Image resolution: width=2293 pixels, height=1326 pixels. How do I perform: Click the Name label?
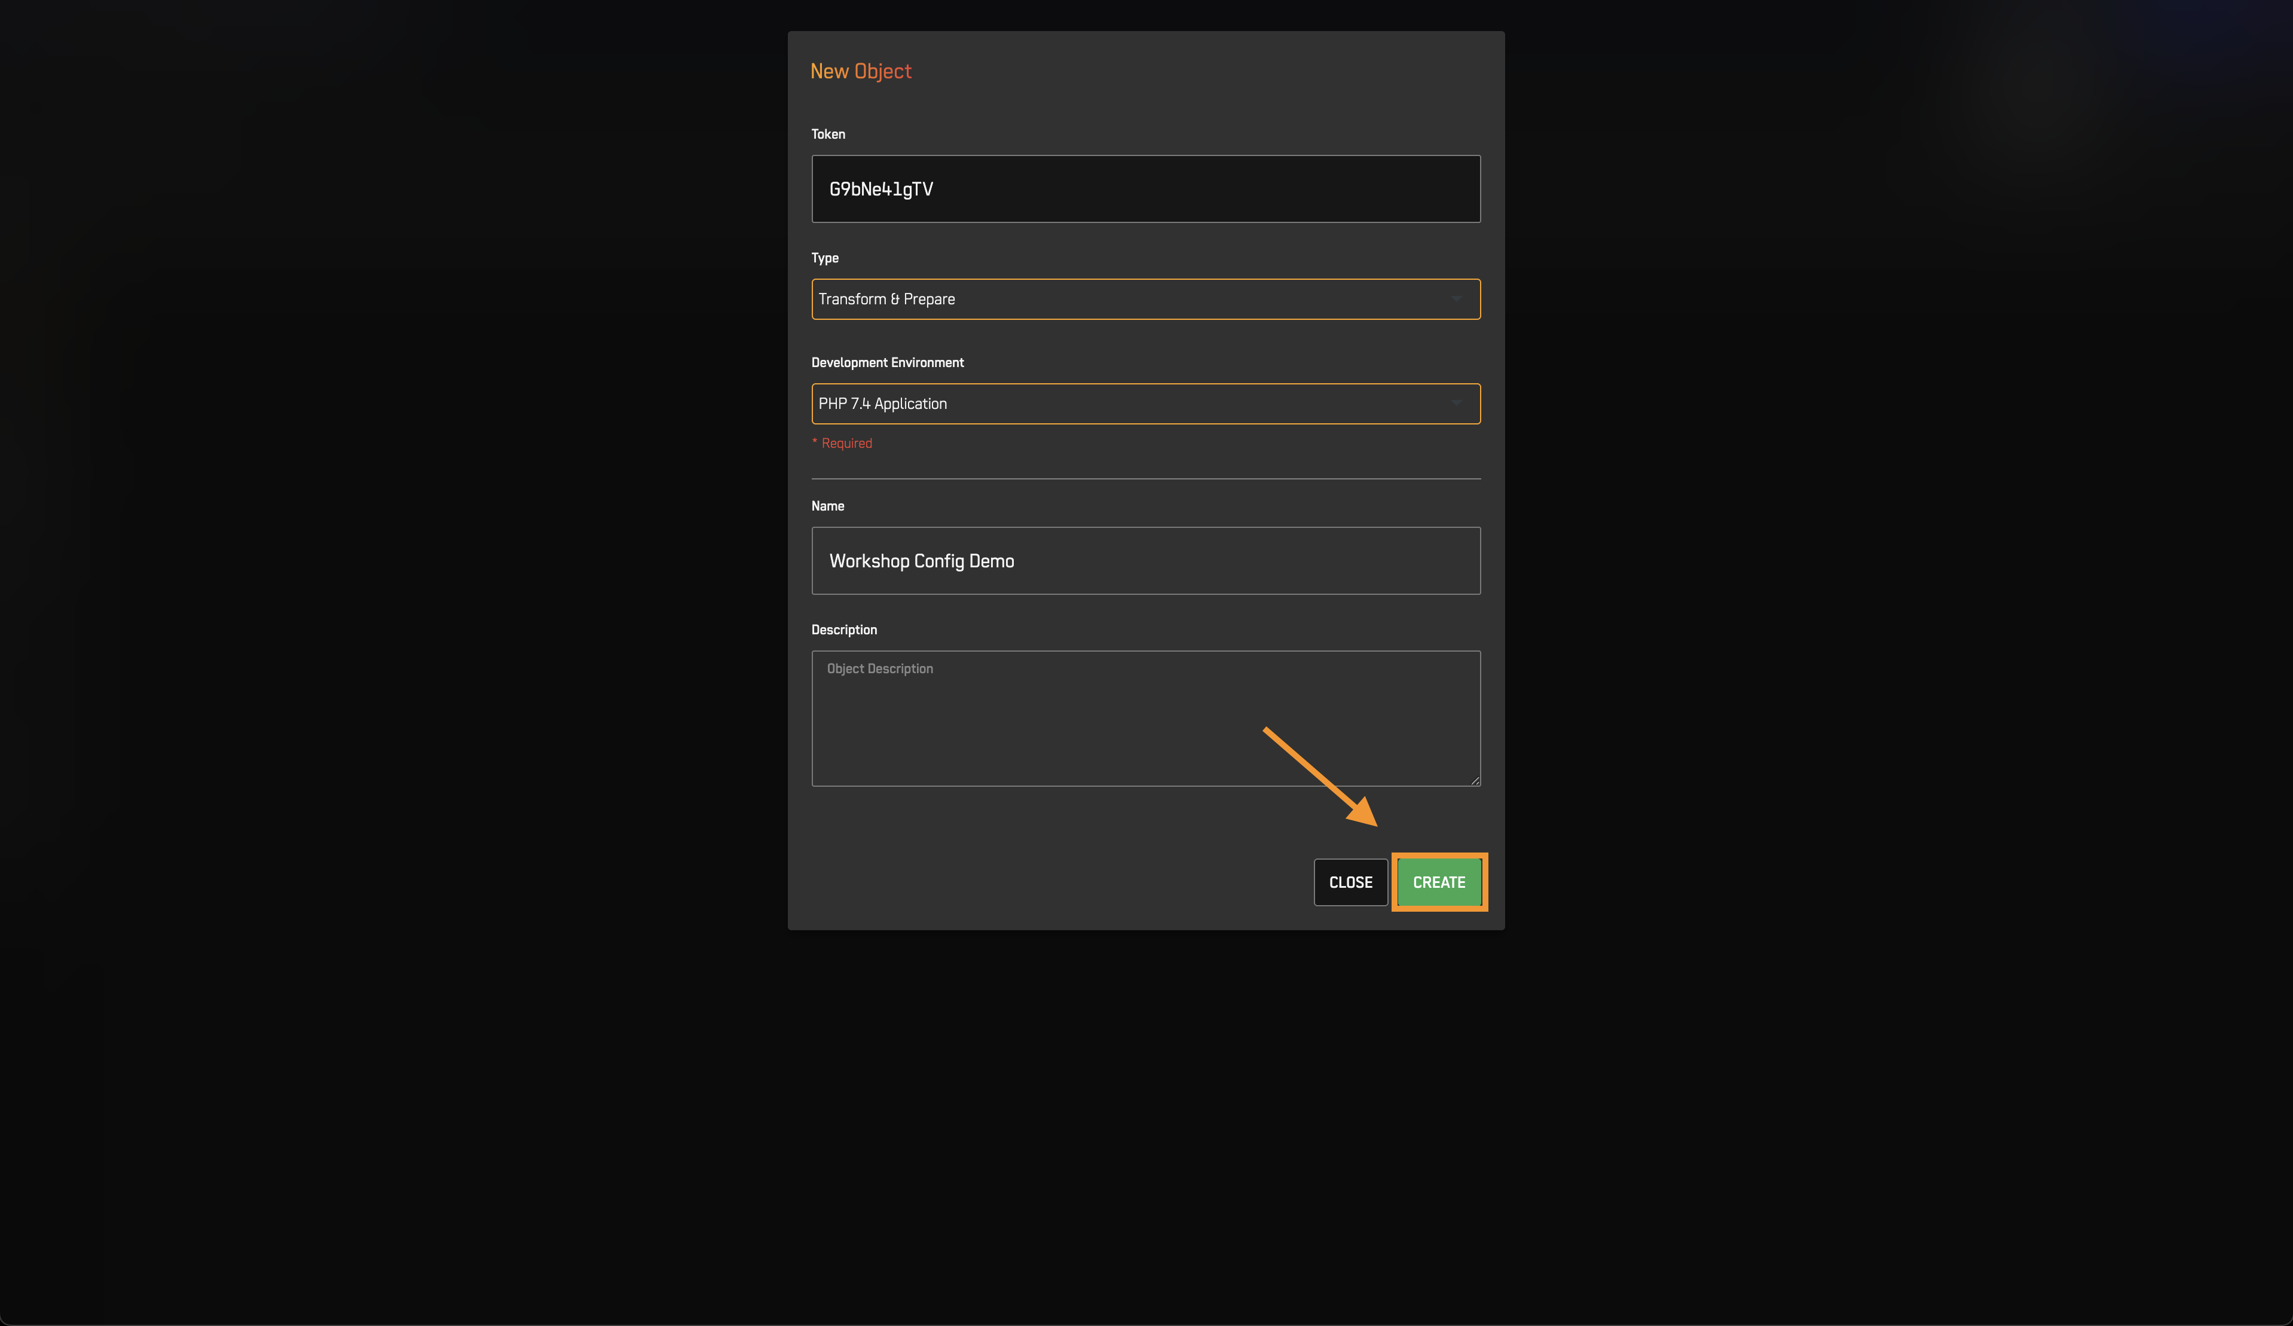pyautogui.click(x=828, y=506)
